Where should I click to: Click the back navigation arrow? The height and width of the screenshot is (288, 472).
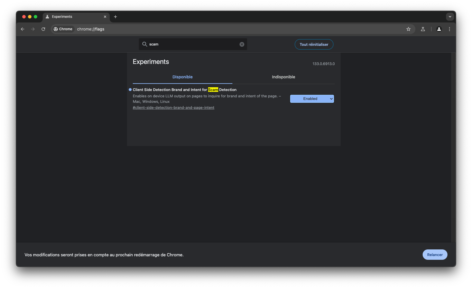[x=23, y=29]
